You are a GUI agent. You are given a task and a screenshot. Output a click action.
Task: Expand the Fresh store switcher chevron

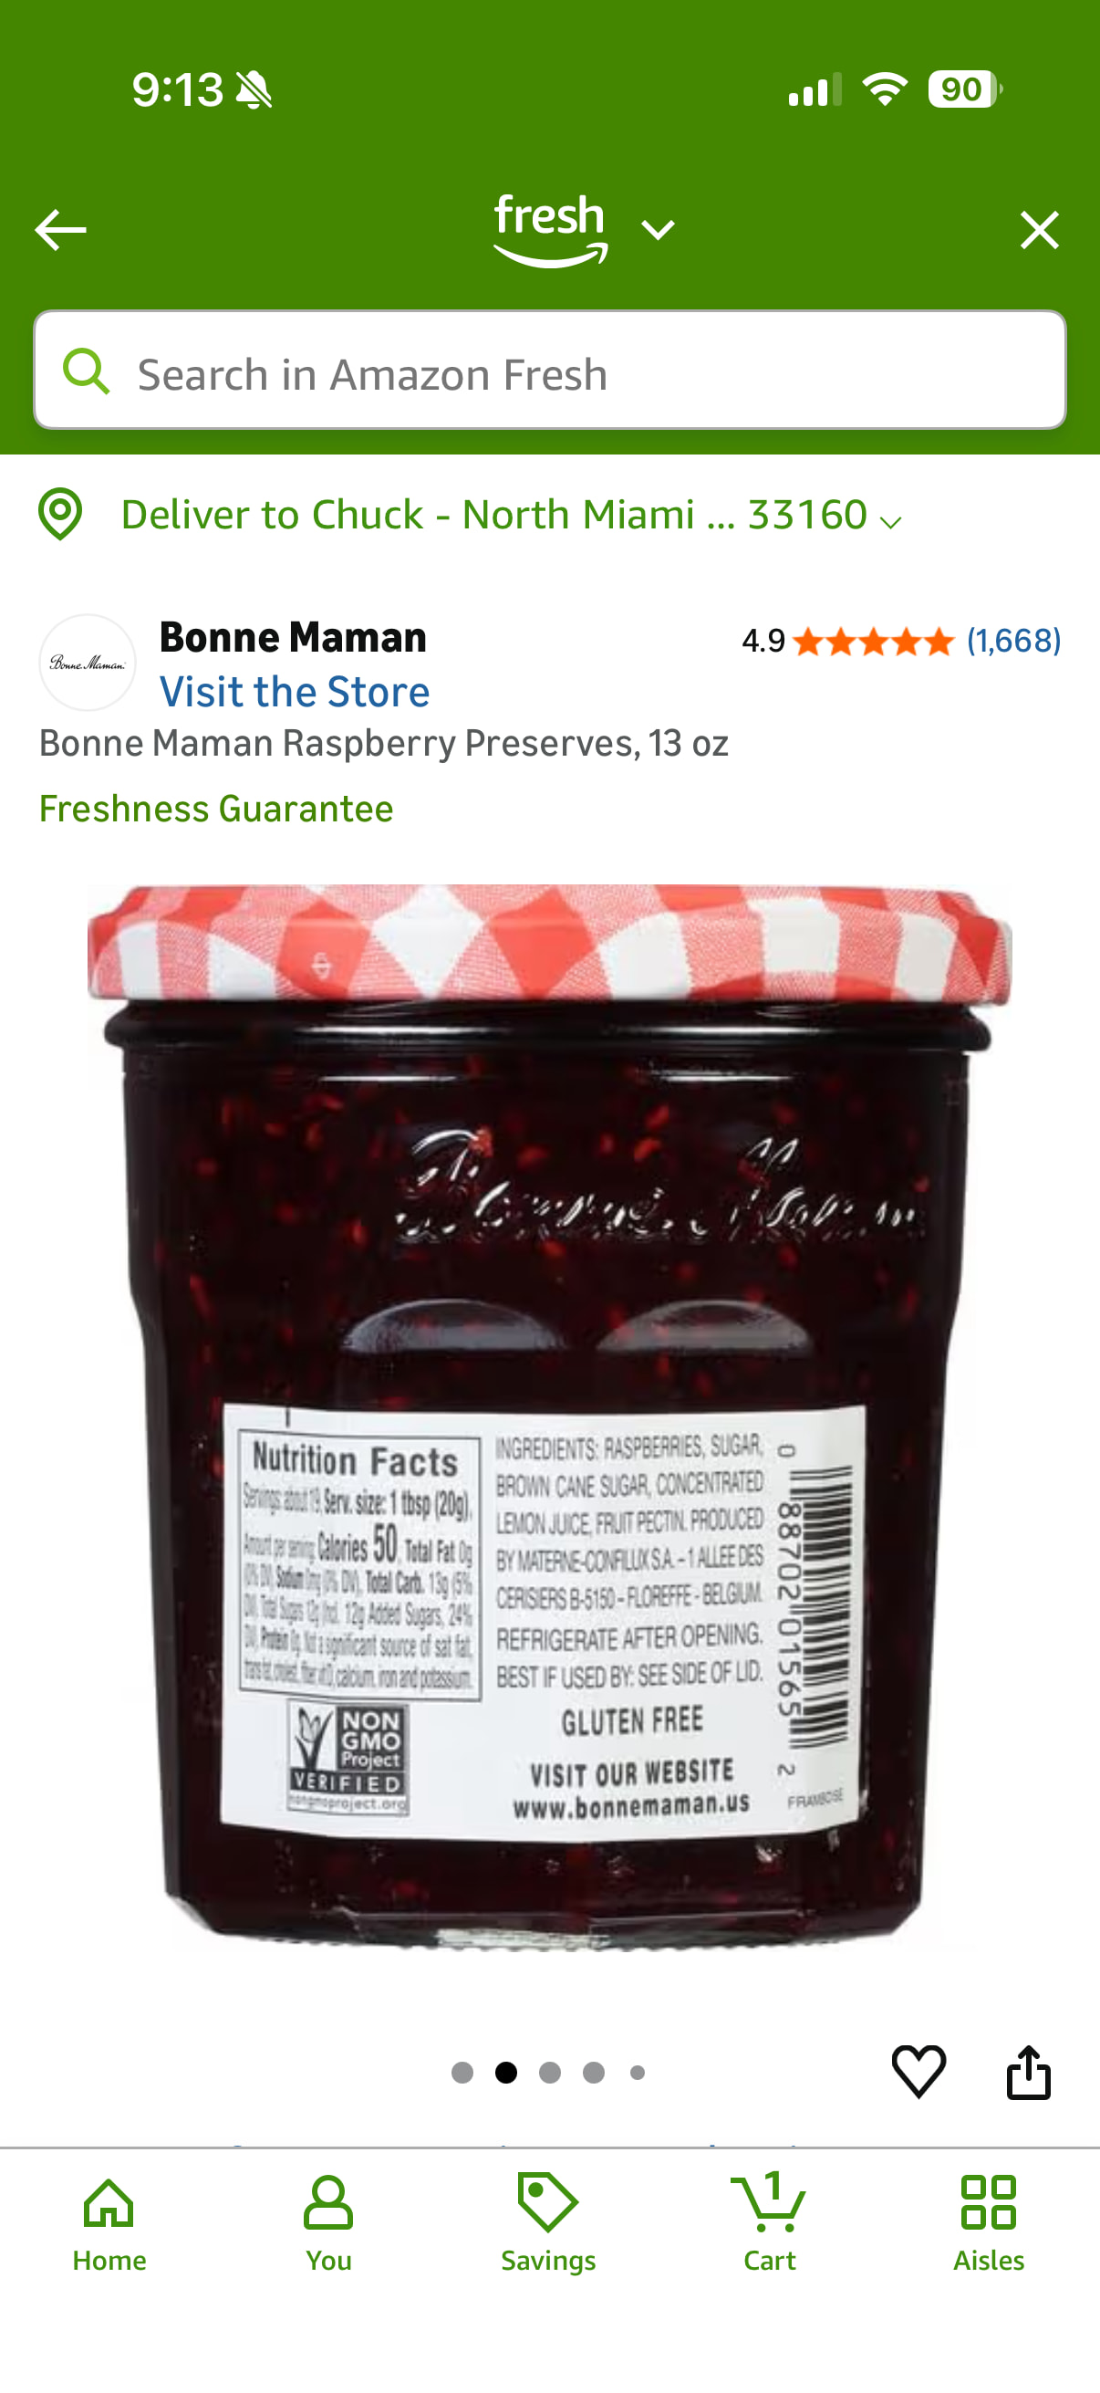[x=659, y=229]
